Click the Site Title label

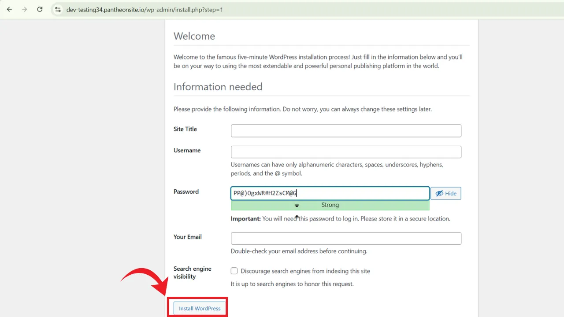185,129
